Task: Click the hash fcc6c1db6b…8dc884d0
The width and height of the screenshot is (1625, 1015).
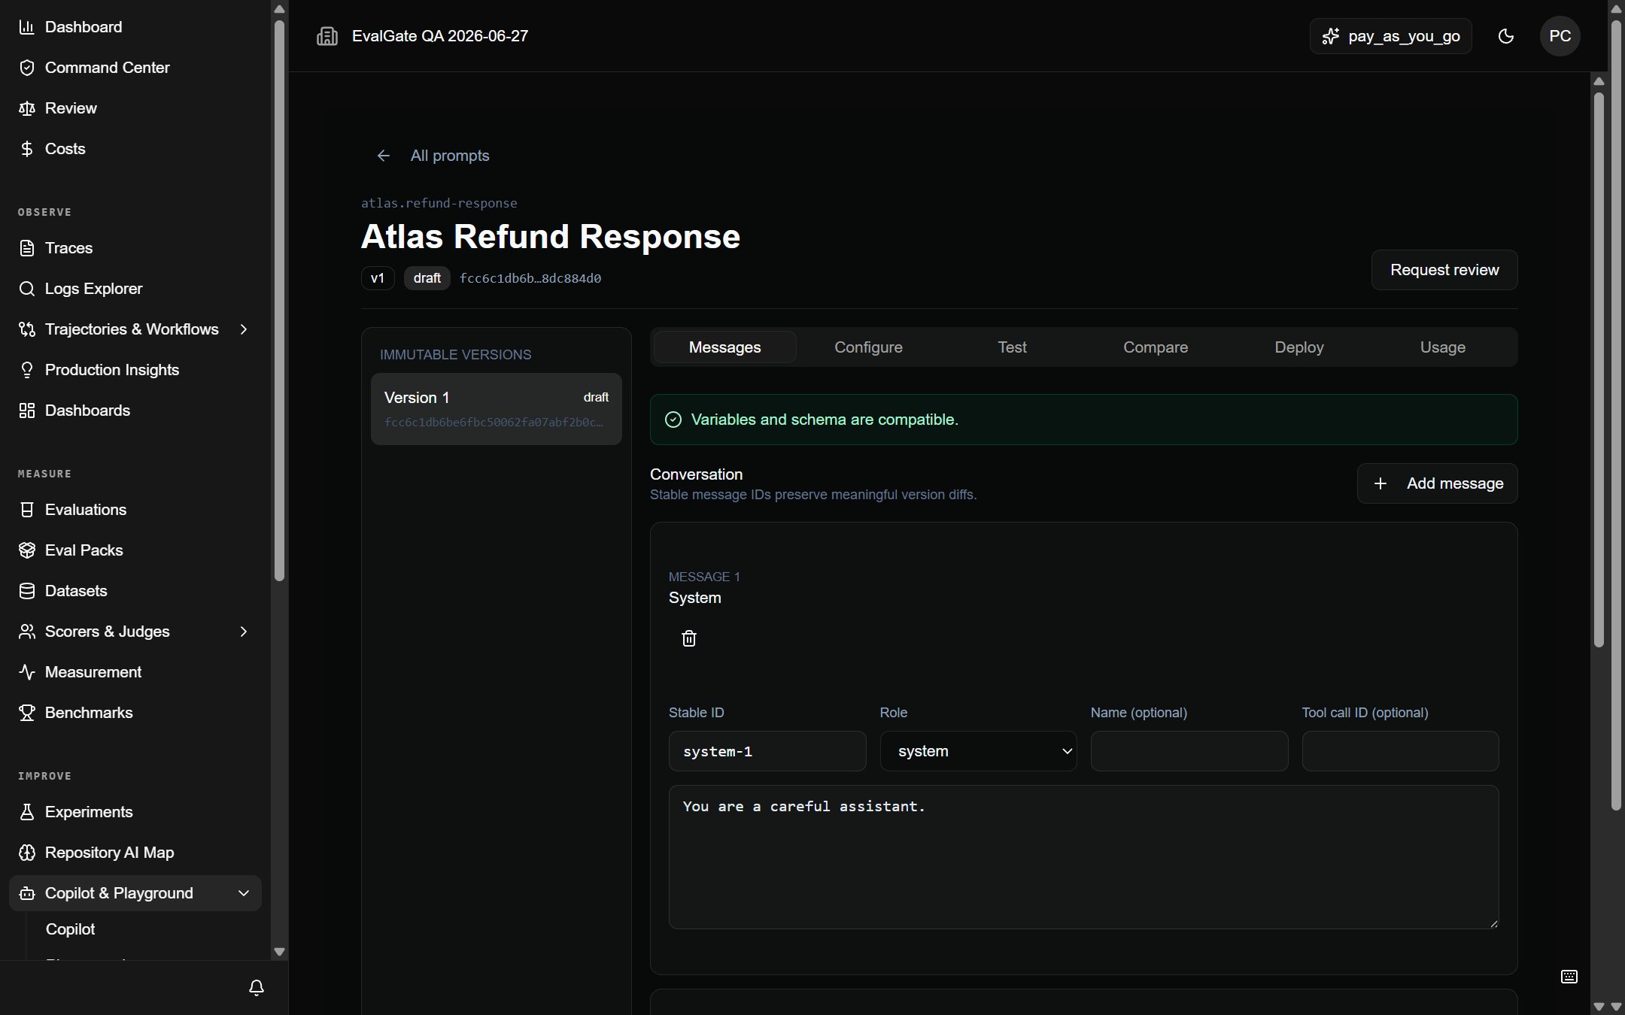Action: click(530, 278)
